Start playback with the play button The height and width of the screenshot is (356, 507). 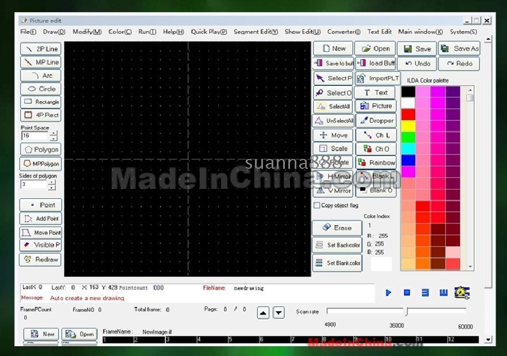[x=388, y=293]
